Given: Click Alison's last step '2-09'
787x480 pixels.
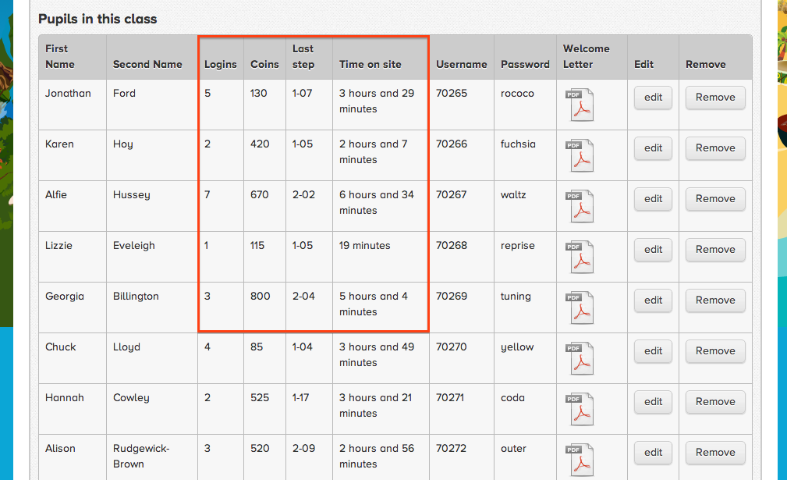Looking at the screenshot, I should [x=303, y=448].
